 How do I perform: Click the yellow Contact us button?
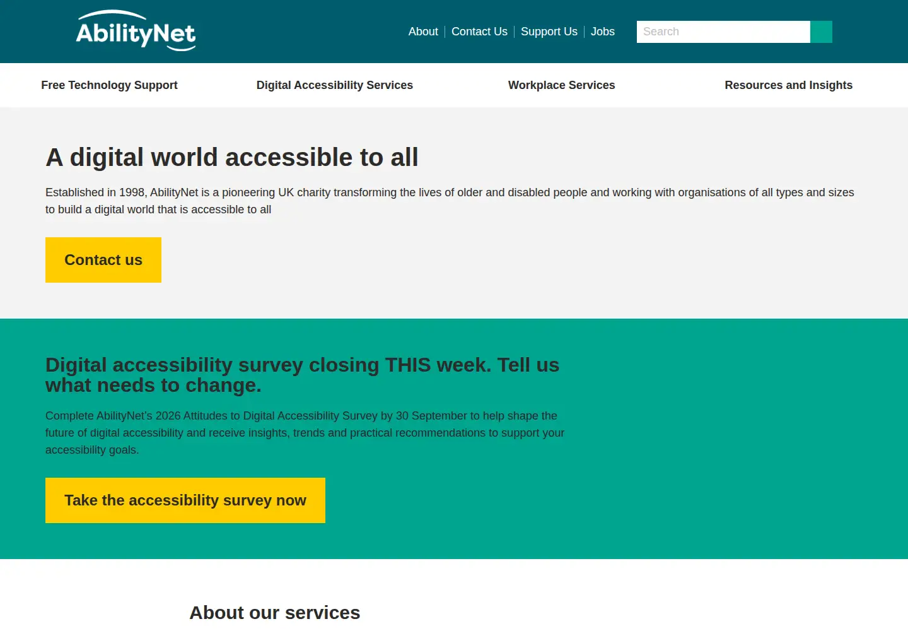pyautogui.click(x=103, y=260)
